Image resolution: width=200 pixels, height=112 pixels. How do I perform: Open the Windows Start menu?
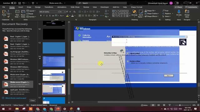pos(3,109)
